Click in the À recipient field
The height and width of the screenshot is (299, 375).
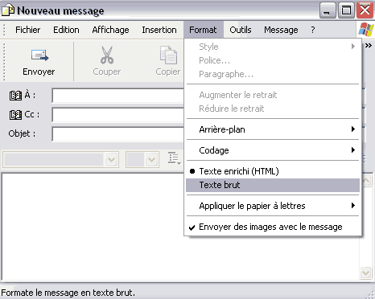point(118,96)
